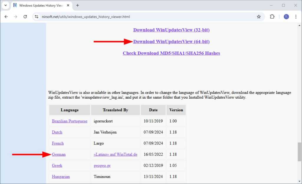Visit the «Latino» auf WinTotal.de translator link

[x=115, y=154]
